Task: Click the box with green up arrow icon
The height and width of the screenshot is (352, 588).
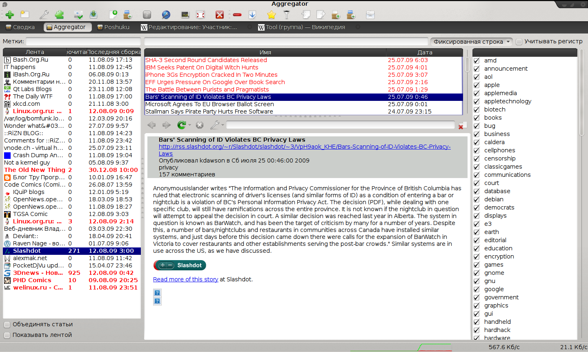Action: coord(336,15)
